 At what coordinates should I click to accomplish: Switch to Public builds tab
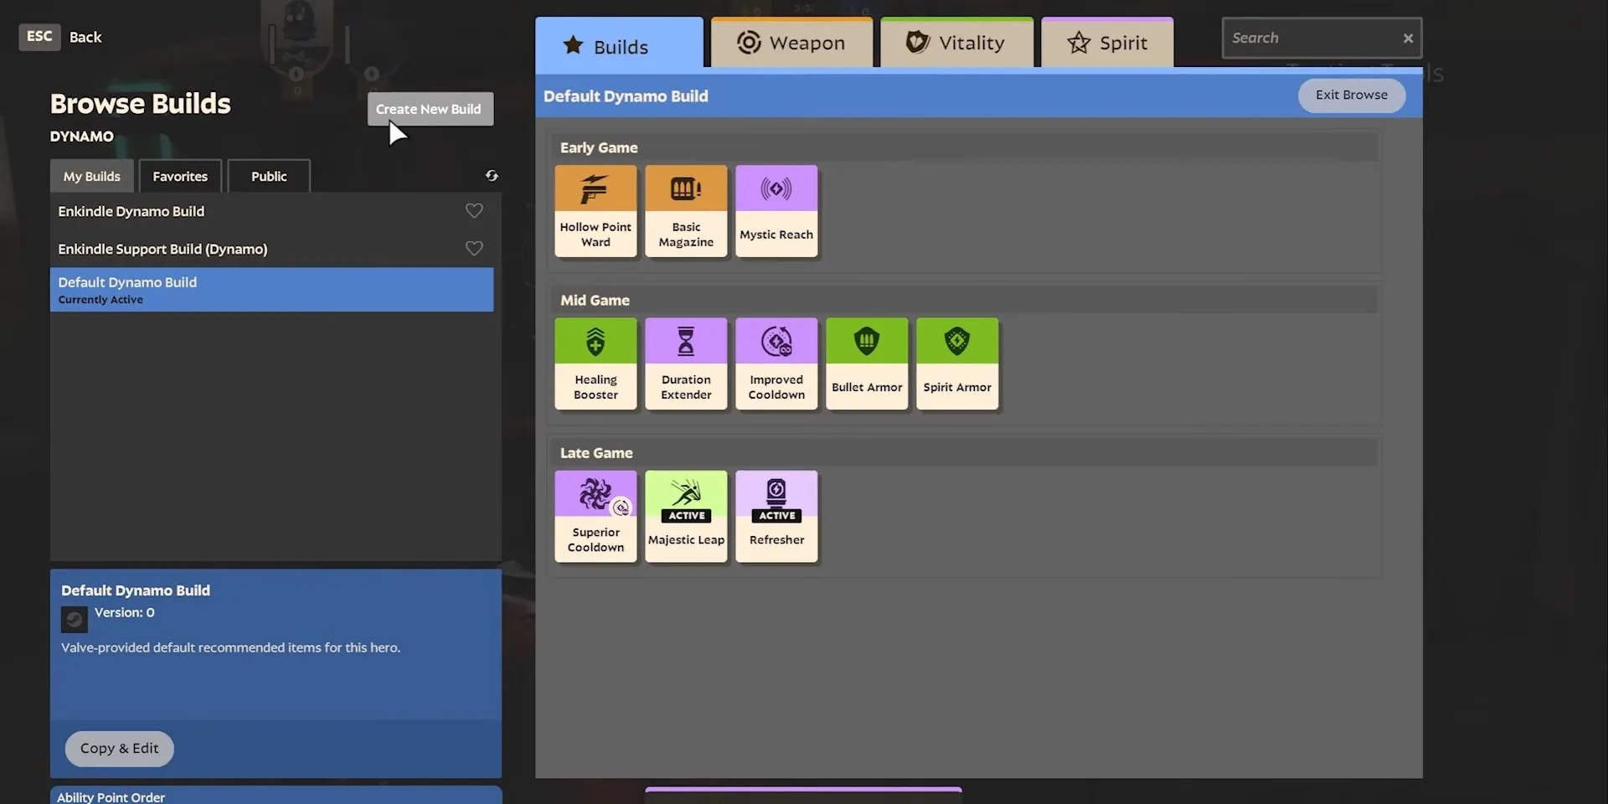(x=269, y=177)
